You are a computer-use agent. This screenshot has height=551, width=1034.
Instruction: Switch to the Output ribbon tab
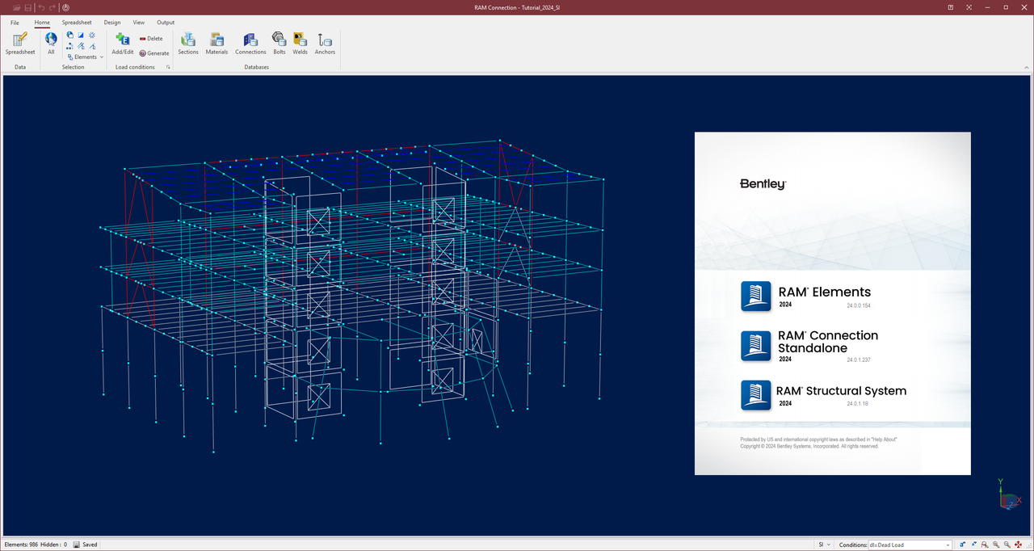coord(166,23)
